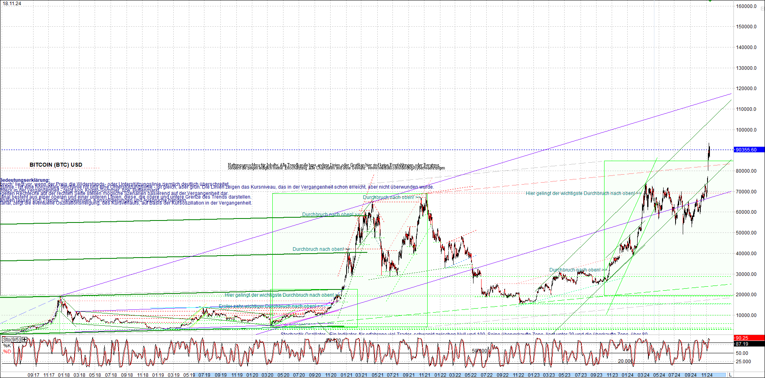The width and height of the screenshot is (765, 378).
Task: Click the red 90.25 stochastic value tag
Action: pyautogui.click(x=749, y=338)
